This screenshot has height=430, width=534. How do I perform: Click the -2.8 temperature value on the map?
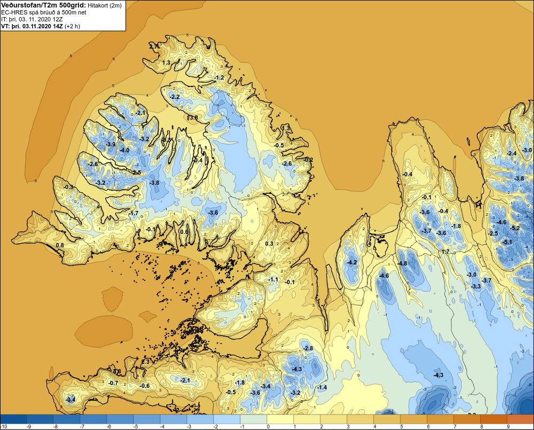pyautogui.click(x=308, y=348)
